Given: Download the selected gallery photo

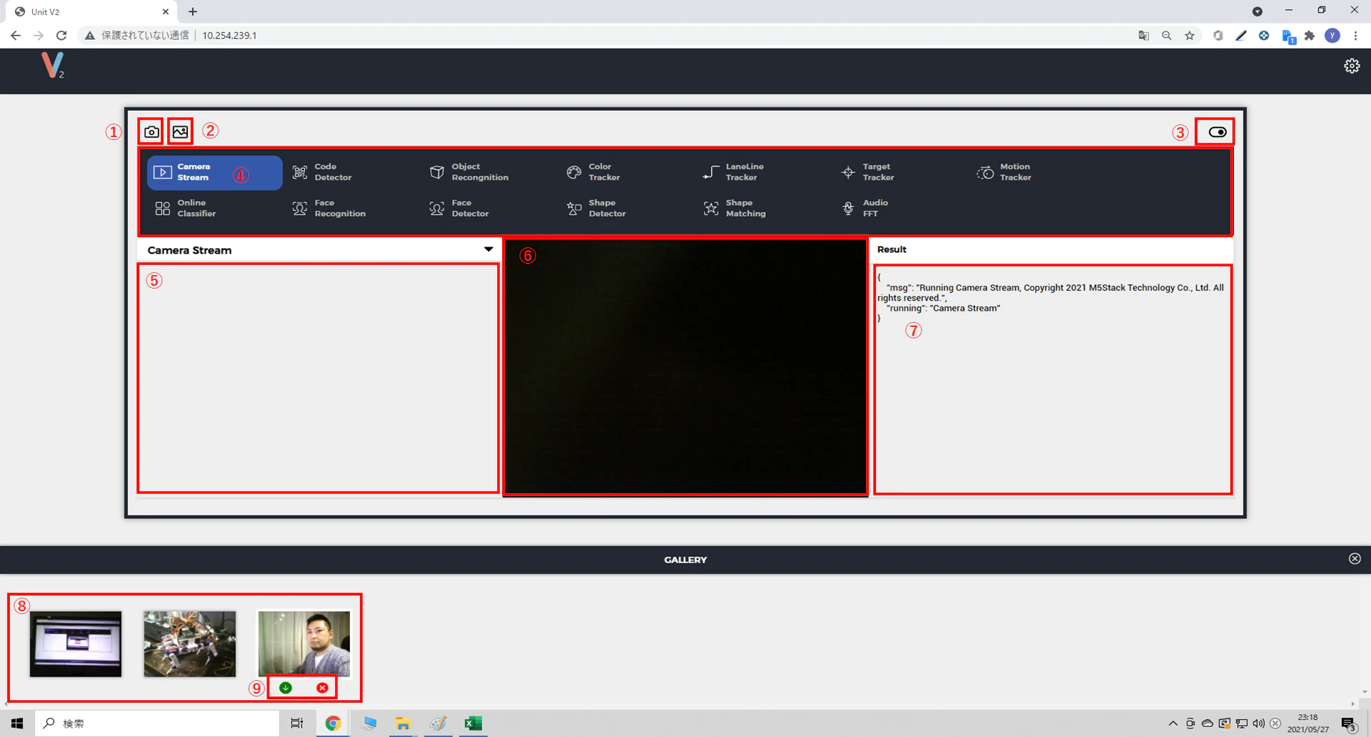Looking at the screenshot, I should coord(285,687).
